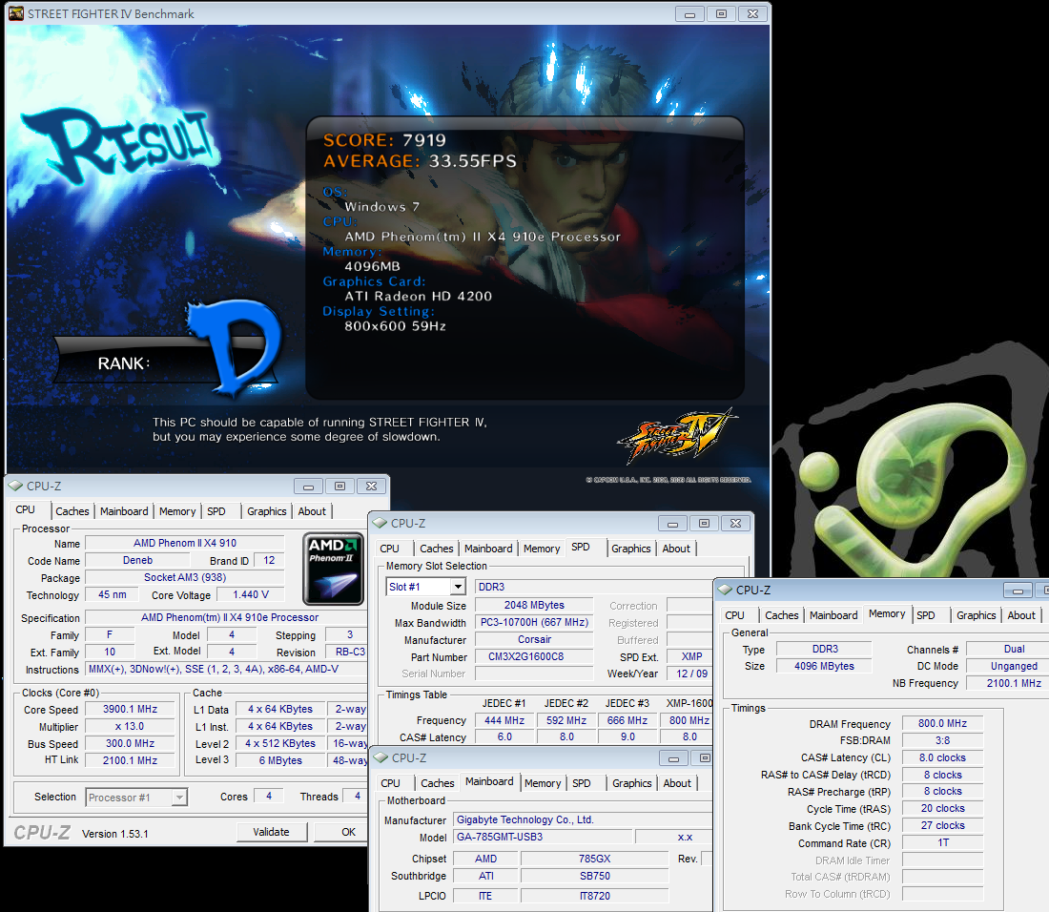
Task: Click the instructions field starting with 'MMX(+)'
Action: 226,669
